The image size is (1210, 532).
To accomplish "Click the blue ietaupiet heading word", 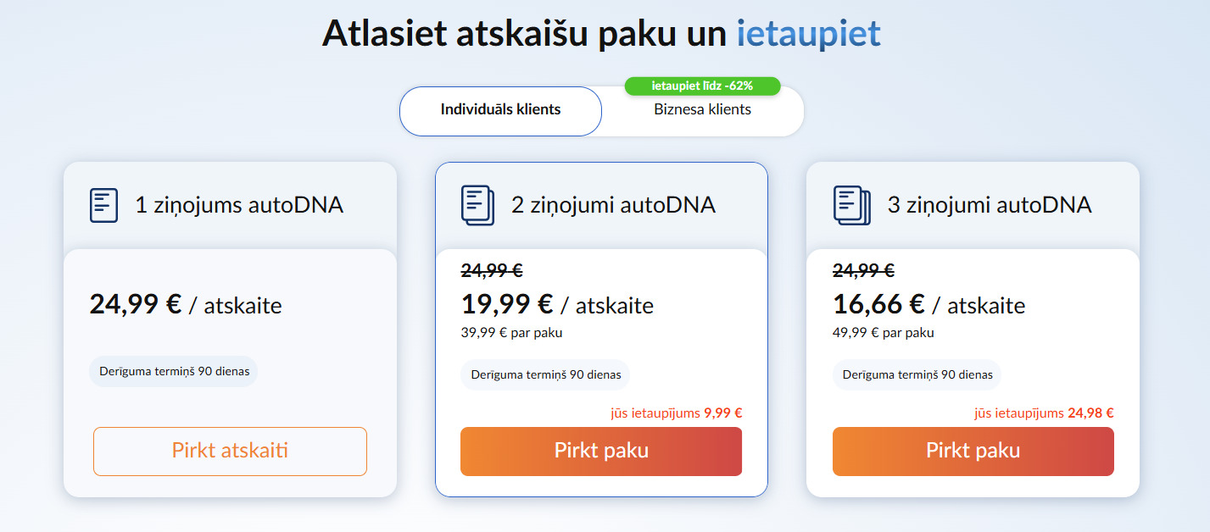I will coord(807,33).
